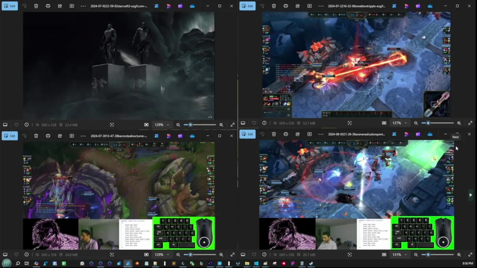The height and width of the screenshot is (268, 477).
Task: Delete the starcraft3 image
Action: pyautogui.click(x=36, y=6)
